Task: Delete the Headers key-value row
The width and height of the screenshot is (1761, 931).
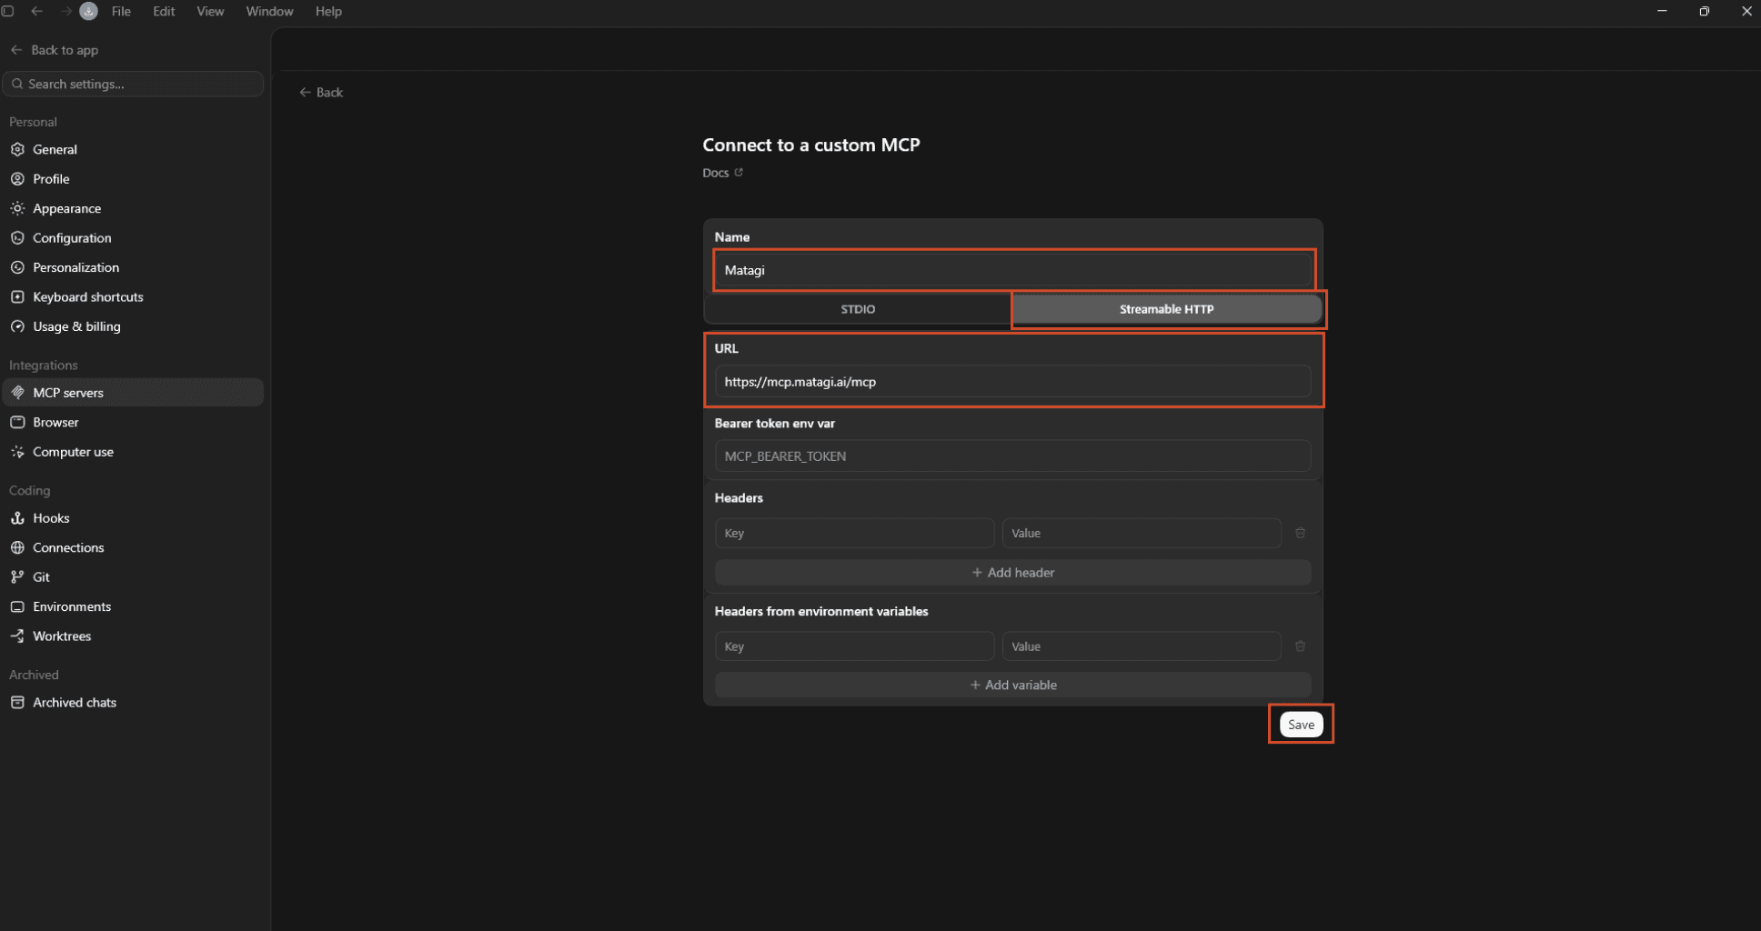Action: coord(1300,533)
